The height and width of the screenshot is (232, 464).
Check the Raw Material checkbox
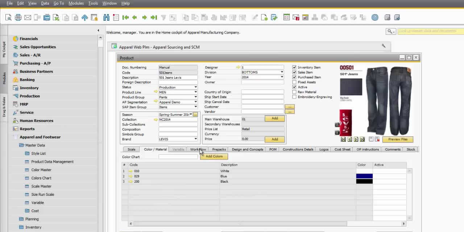tap(294, 92)
